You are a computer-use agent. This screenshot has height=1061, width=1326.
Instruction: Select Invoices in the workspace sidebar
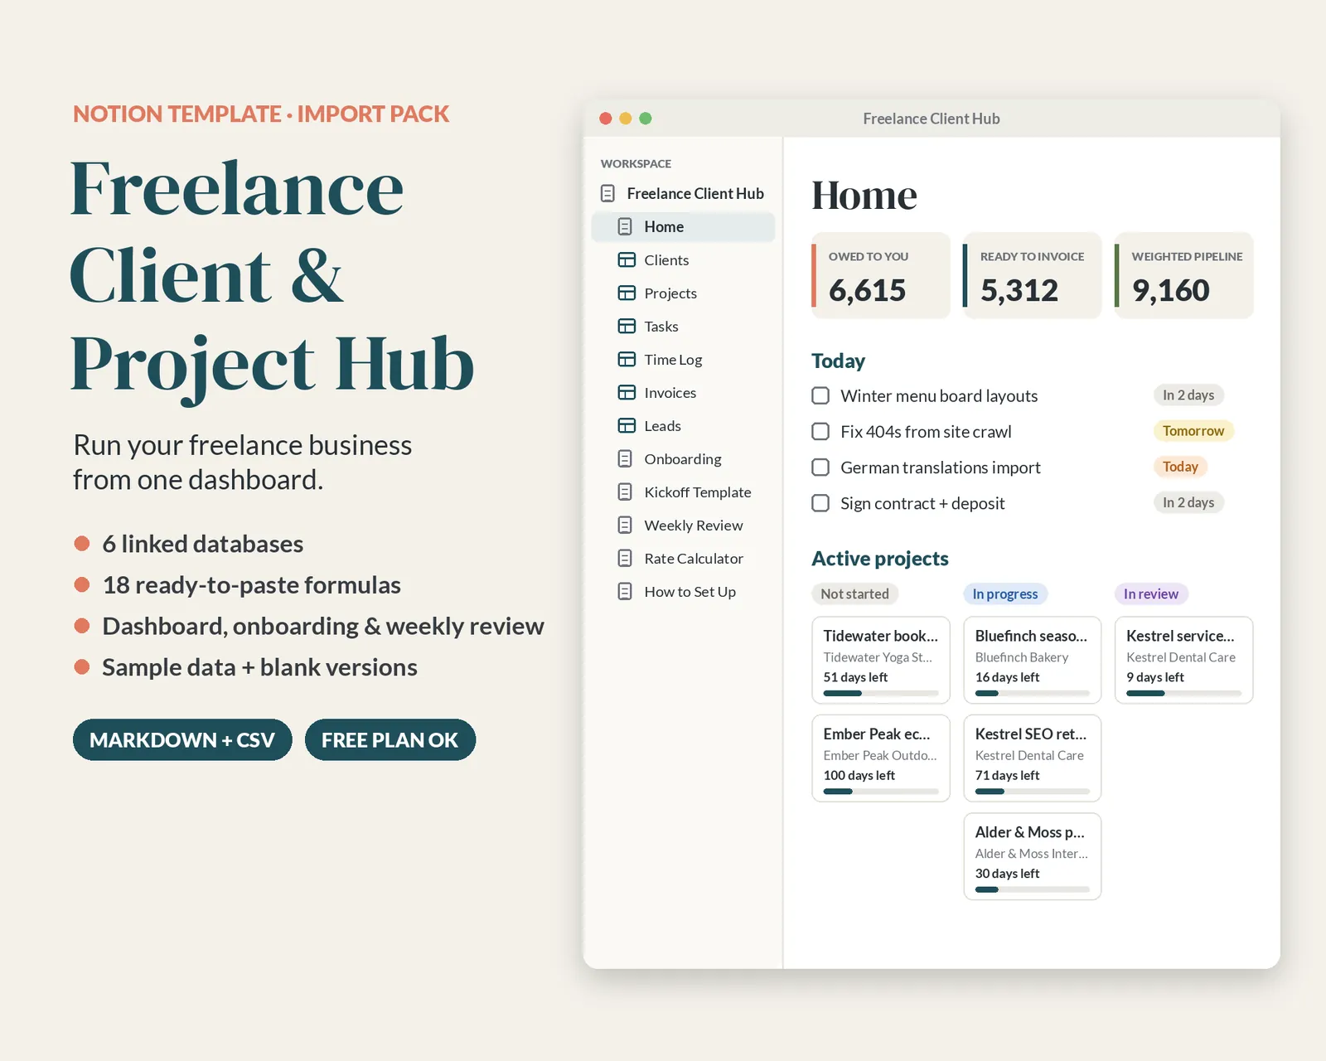[670, 392]
